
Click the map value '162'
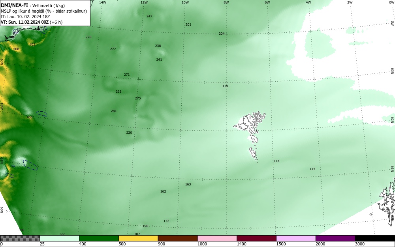pos(163,191)
